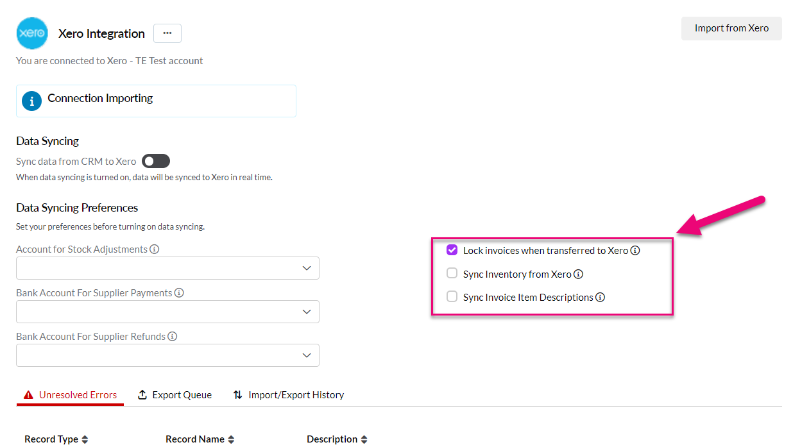Click the upload icon beside Export Queue
Image resolution: width=793 pixels, height=447 pixels.
tap(142, 394)
